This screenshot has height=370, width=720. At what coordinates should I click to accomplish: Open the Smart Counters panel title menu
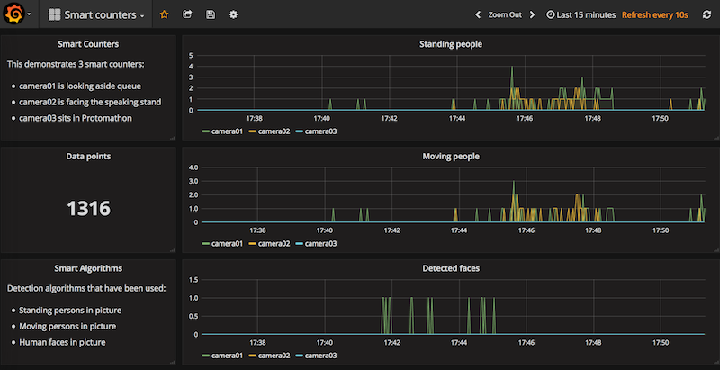(x=88, y=44)
